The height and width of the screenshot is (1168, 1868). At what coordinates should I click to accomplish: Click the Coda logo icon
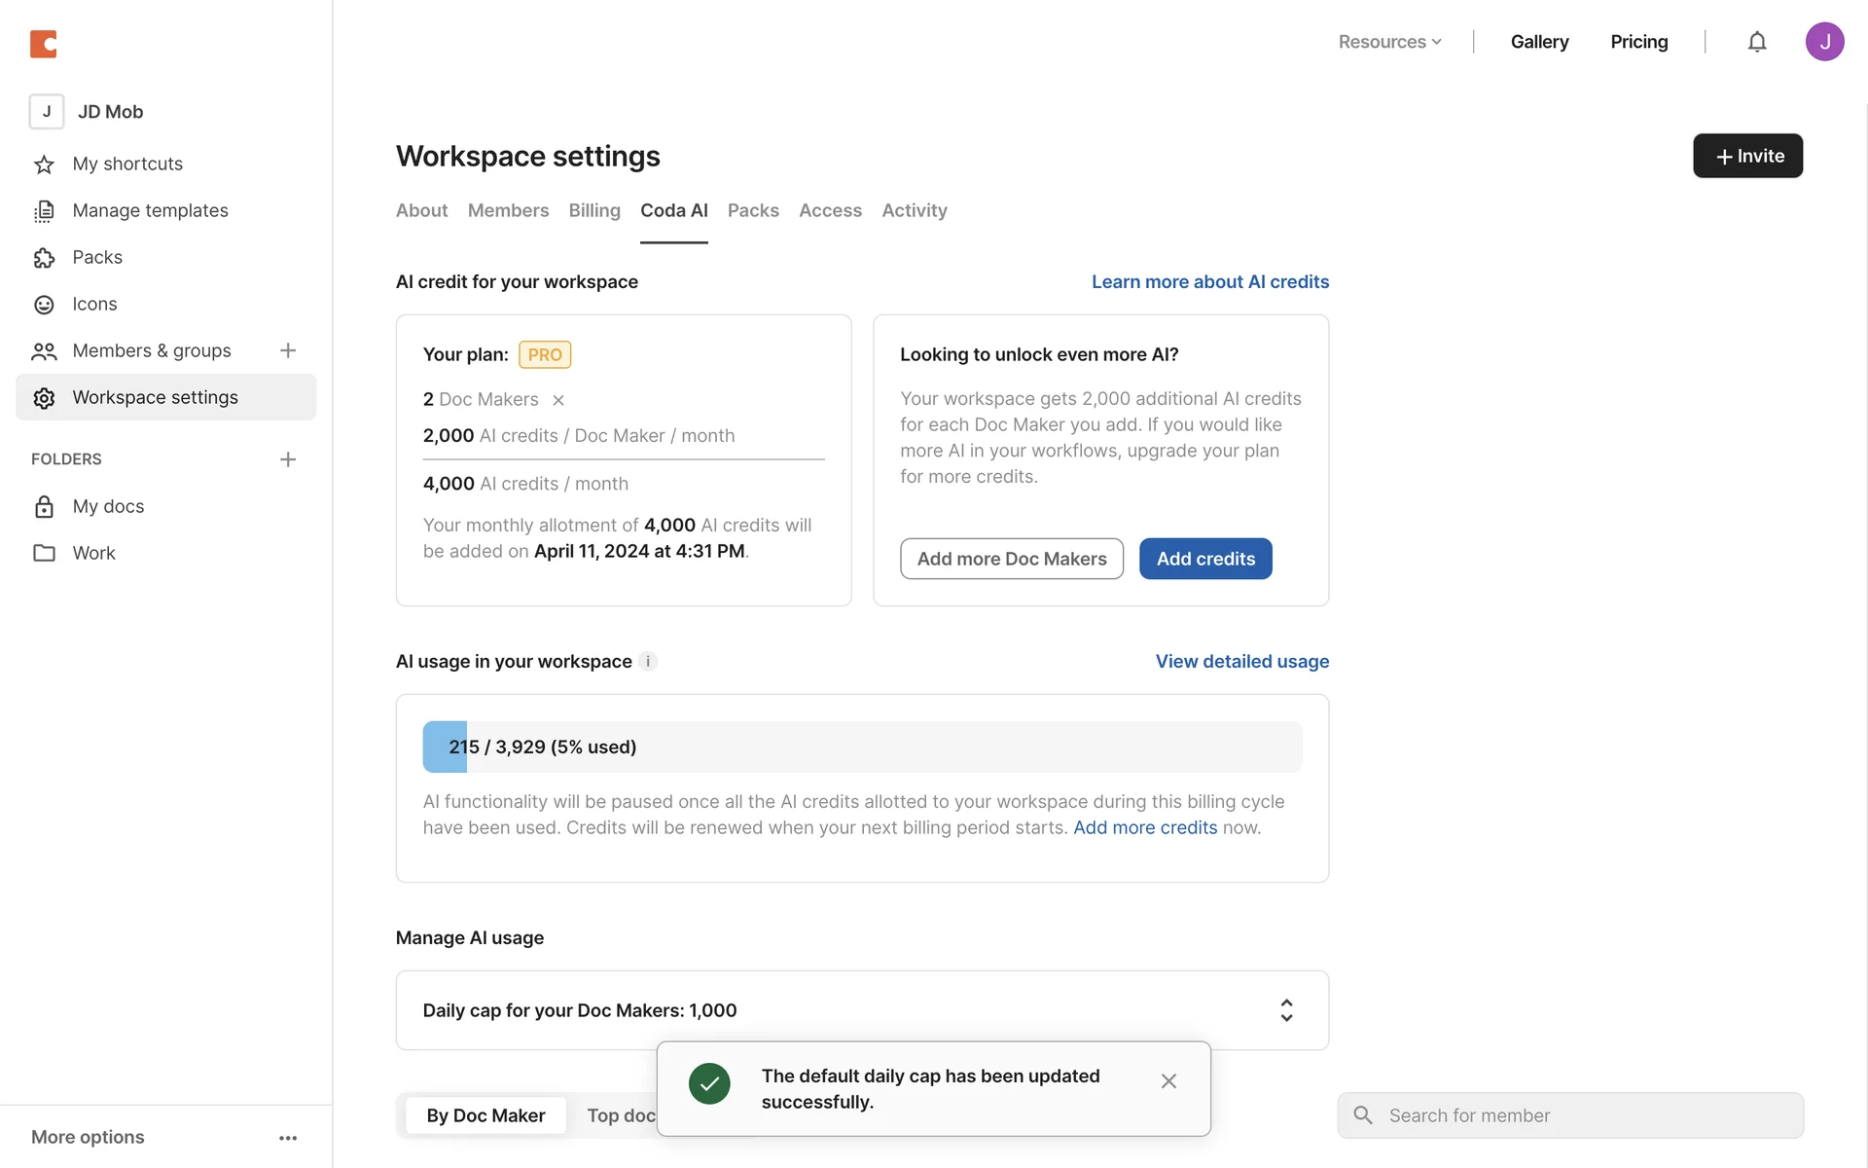44,44
